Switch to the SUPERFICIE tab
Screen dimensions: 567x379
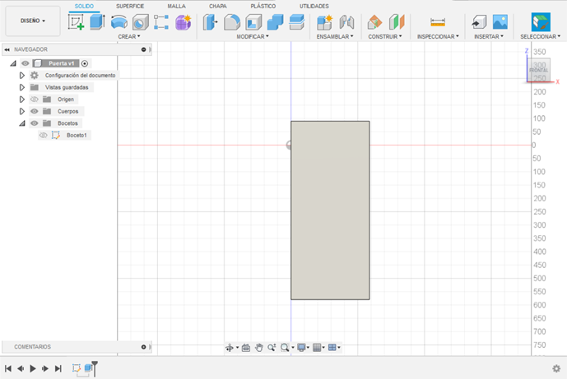click(130, 6)
